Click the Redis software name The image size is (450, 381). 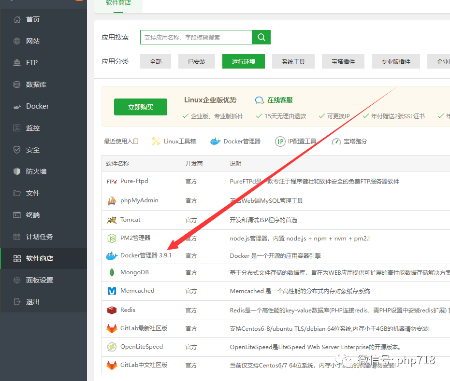coord(128,310)
